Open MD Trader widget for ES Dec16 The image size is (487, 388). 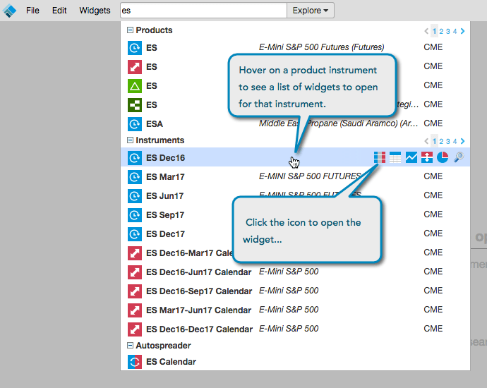(x=380, y=157)
